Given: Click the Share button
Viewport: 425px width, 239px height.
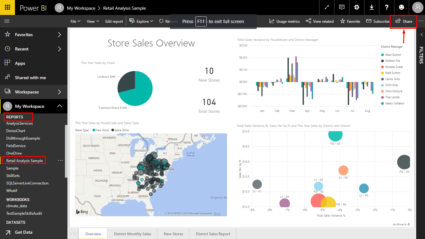Looking at the screenshot, I should [403, 21].
